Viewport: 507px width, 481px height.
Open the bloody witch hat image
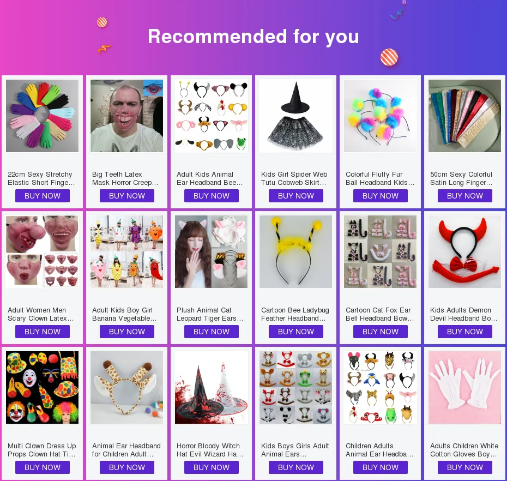point(211,388)
